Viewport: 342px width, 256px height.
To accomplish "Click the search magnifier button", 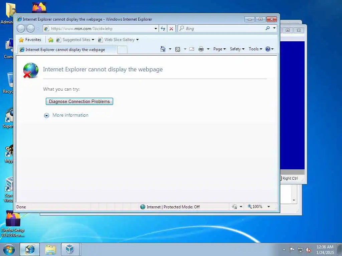I will pos(268,28).
